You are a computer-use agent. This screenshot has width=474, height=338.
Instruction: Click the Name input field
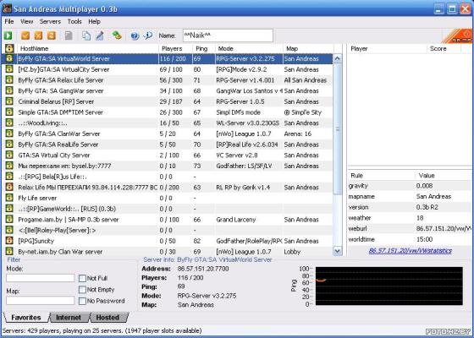tap(228, 35)
